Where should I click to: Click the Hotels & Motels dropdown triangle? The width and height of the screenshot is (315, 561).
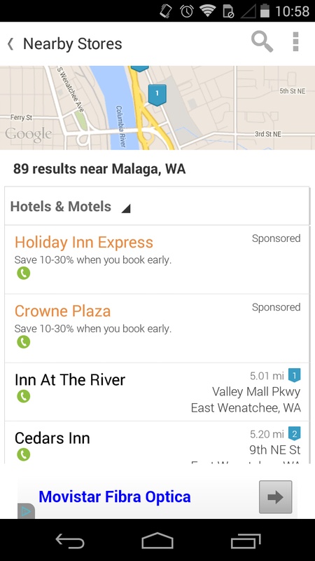click(x=126, y=208)
